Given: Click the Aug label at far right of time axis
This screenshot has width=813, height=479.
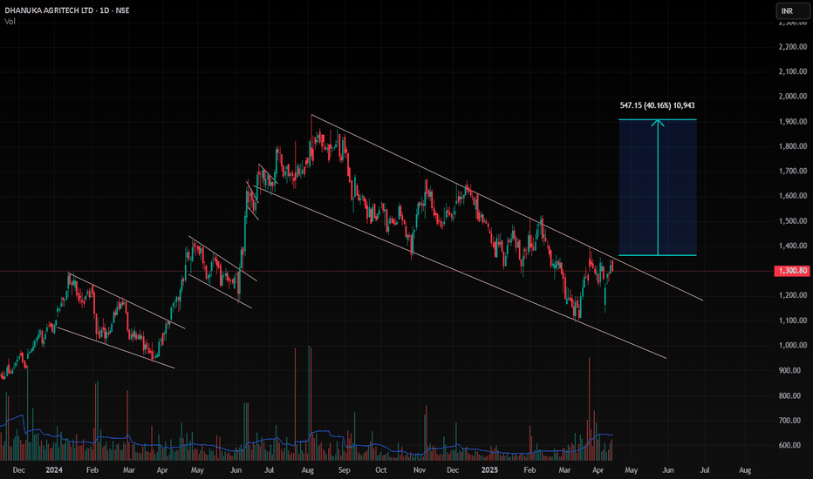Looking at the screenshot, I should (745, 470).
